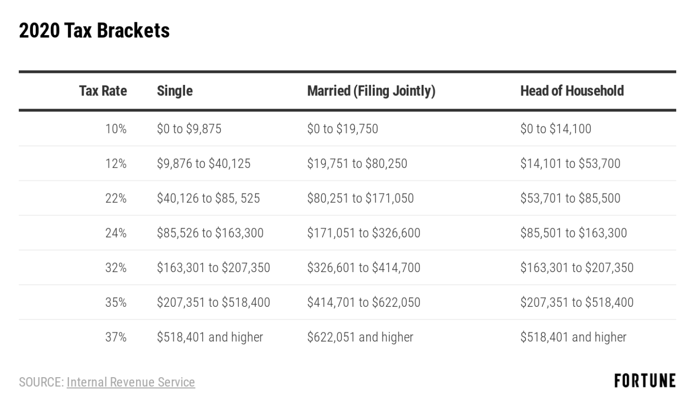Click the Married (Filing Jointly) header

click(x=371, y=91)
